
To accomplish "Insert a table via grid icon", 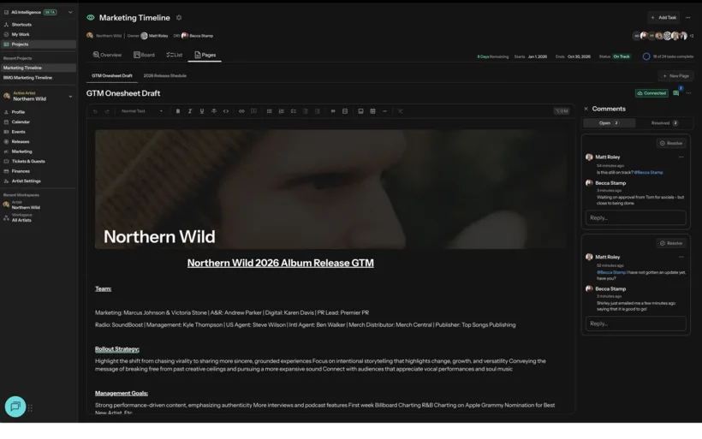I will coord(373,111).
